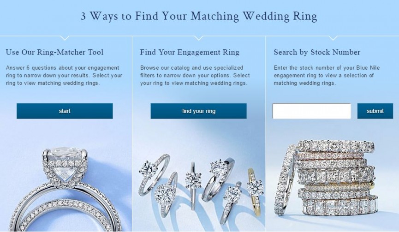The height and width of the screenshot is (232, 399).
Task: Click the eternity band leaning against the stack
Action: (x=285, y=180)
